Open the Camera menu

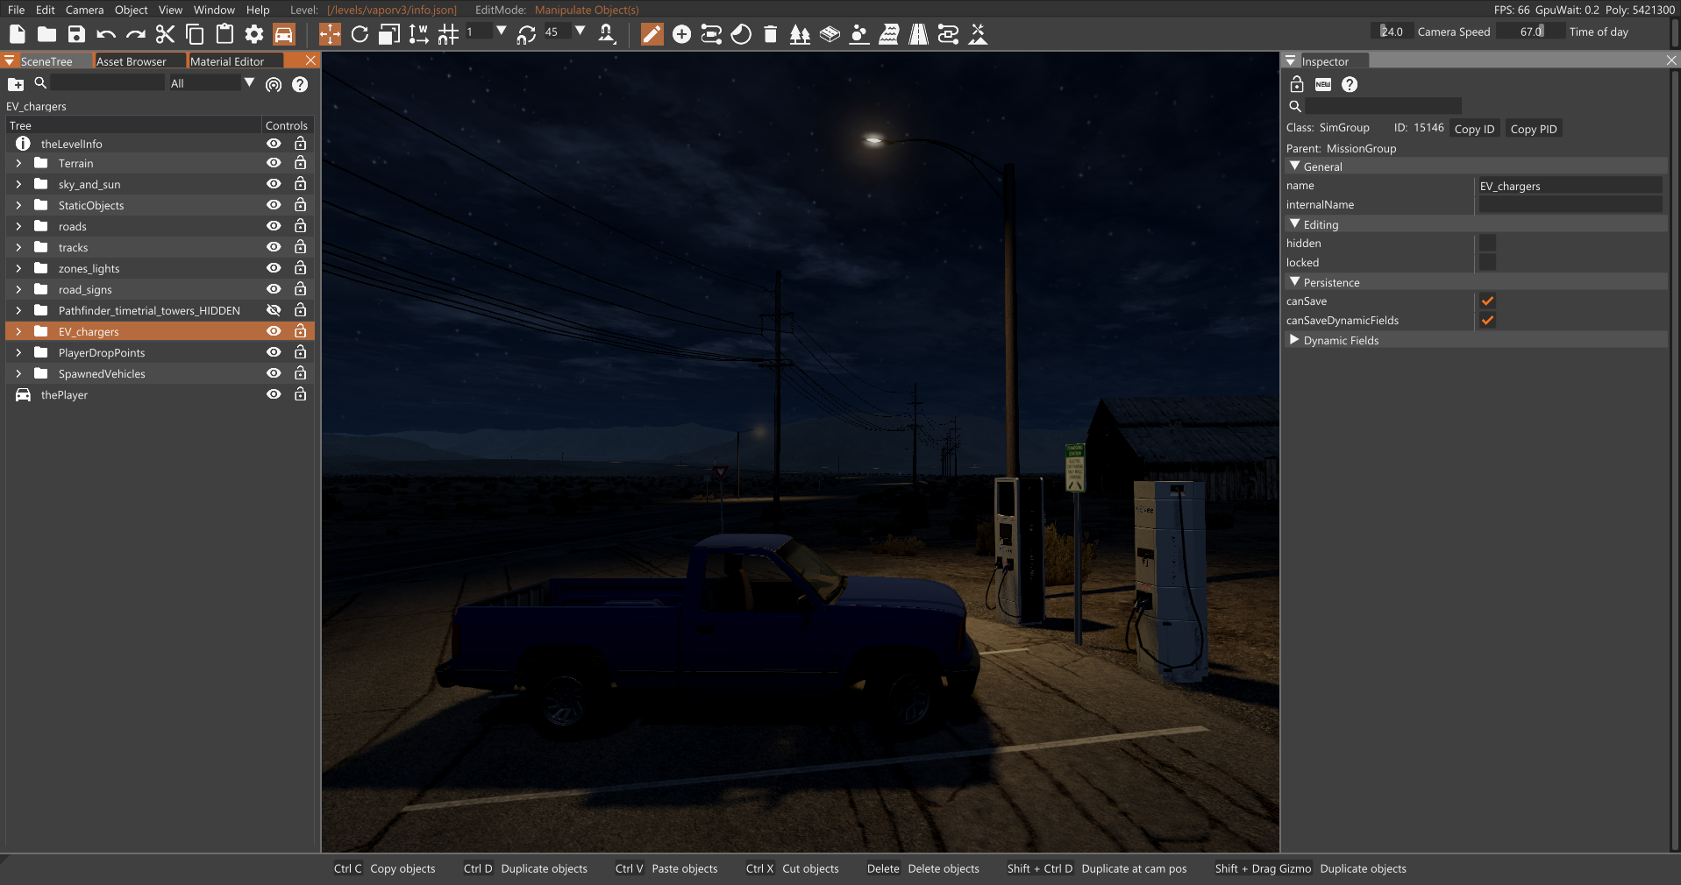84,10
